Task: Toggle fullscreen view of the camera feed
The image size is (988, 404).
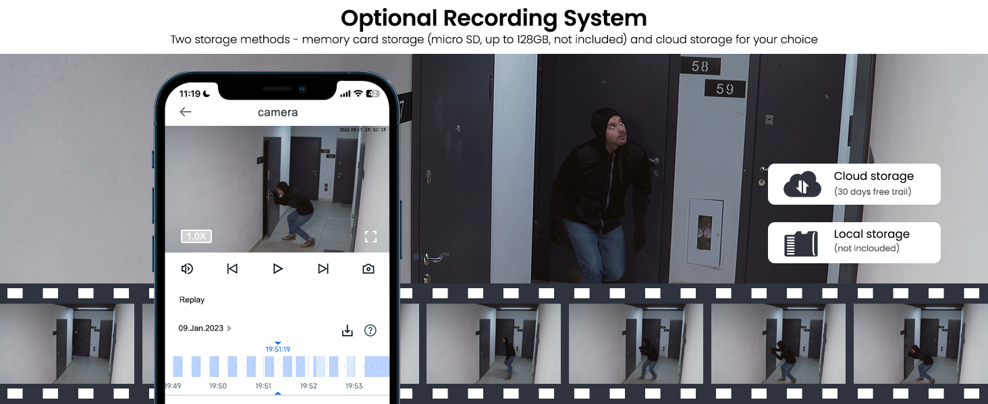Action: (370, 236)
